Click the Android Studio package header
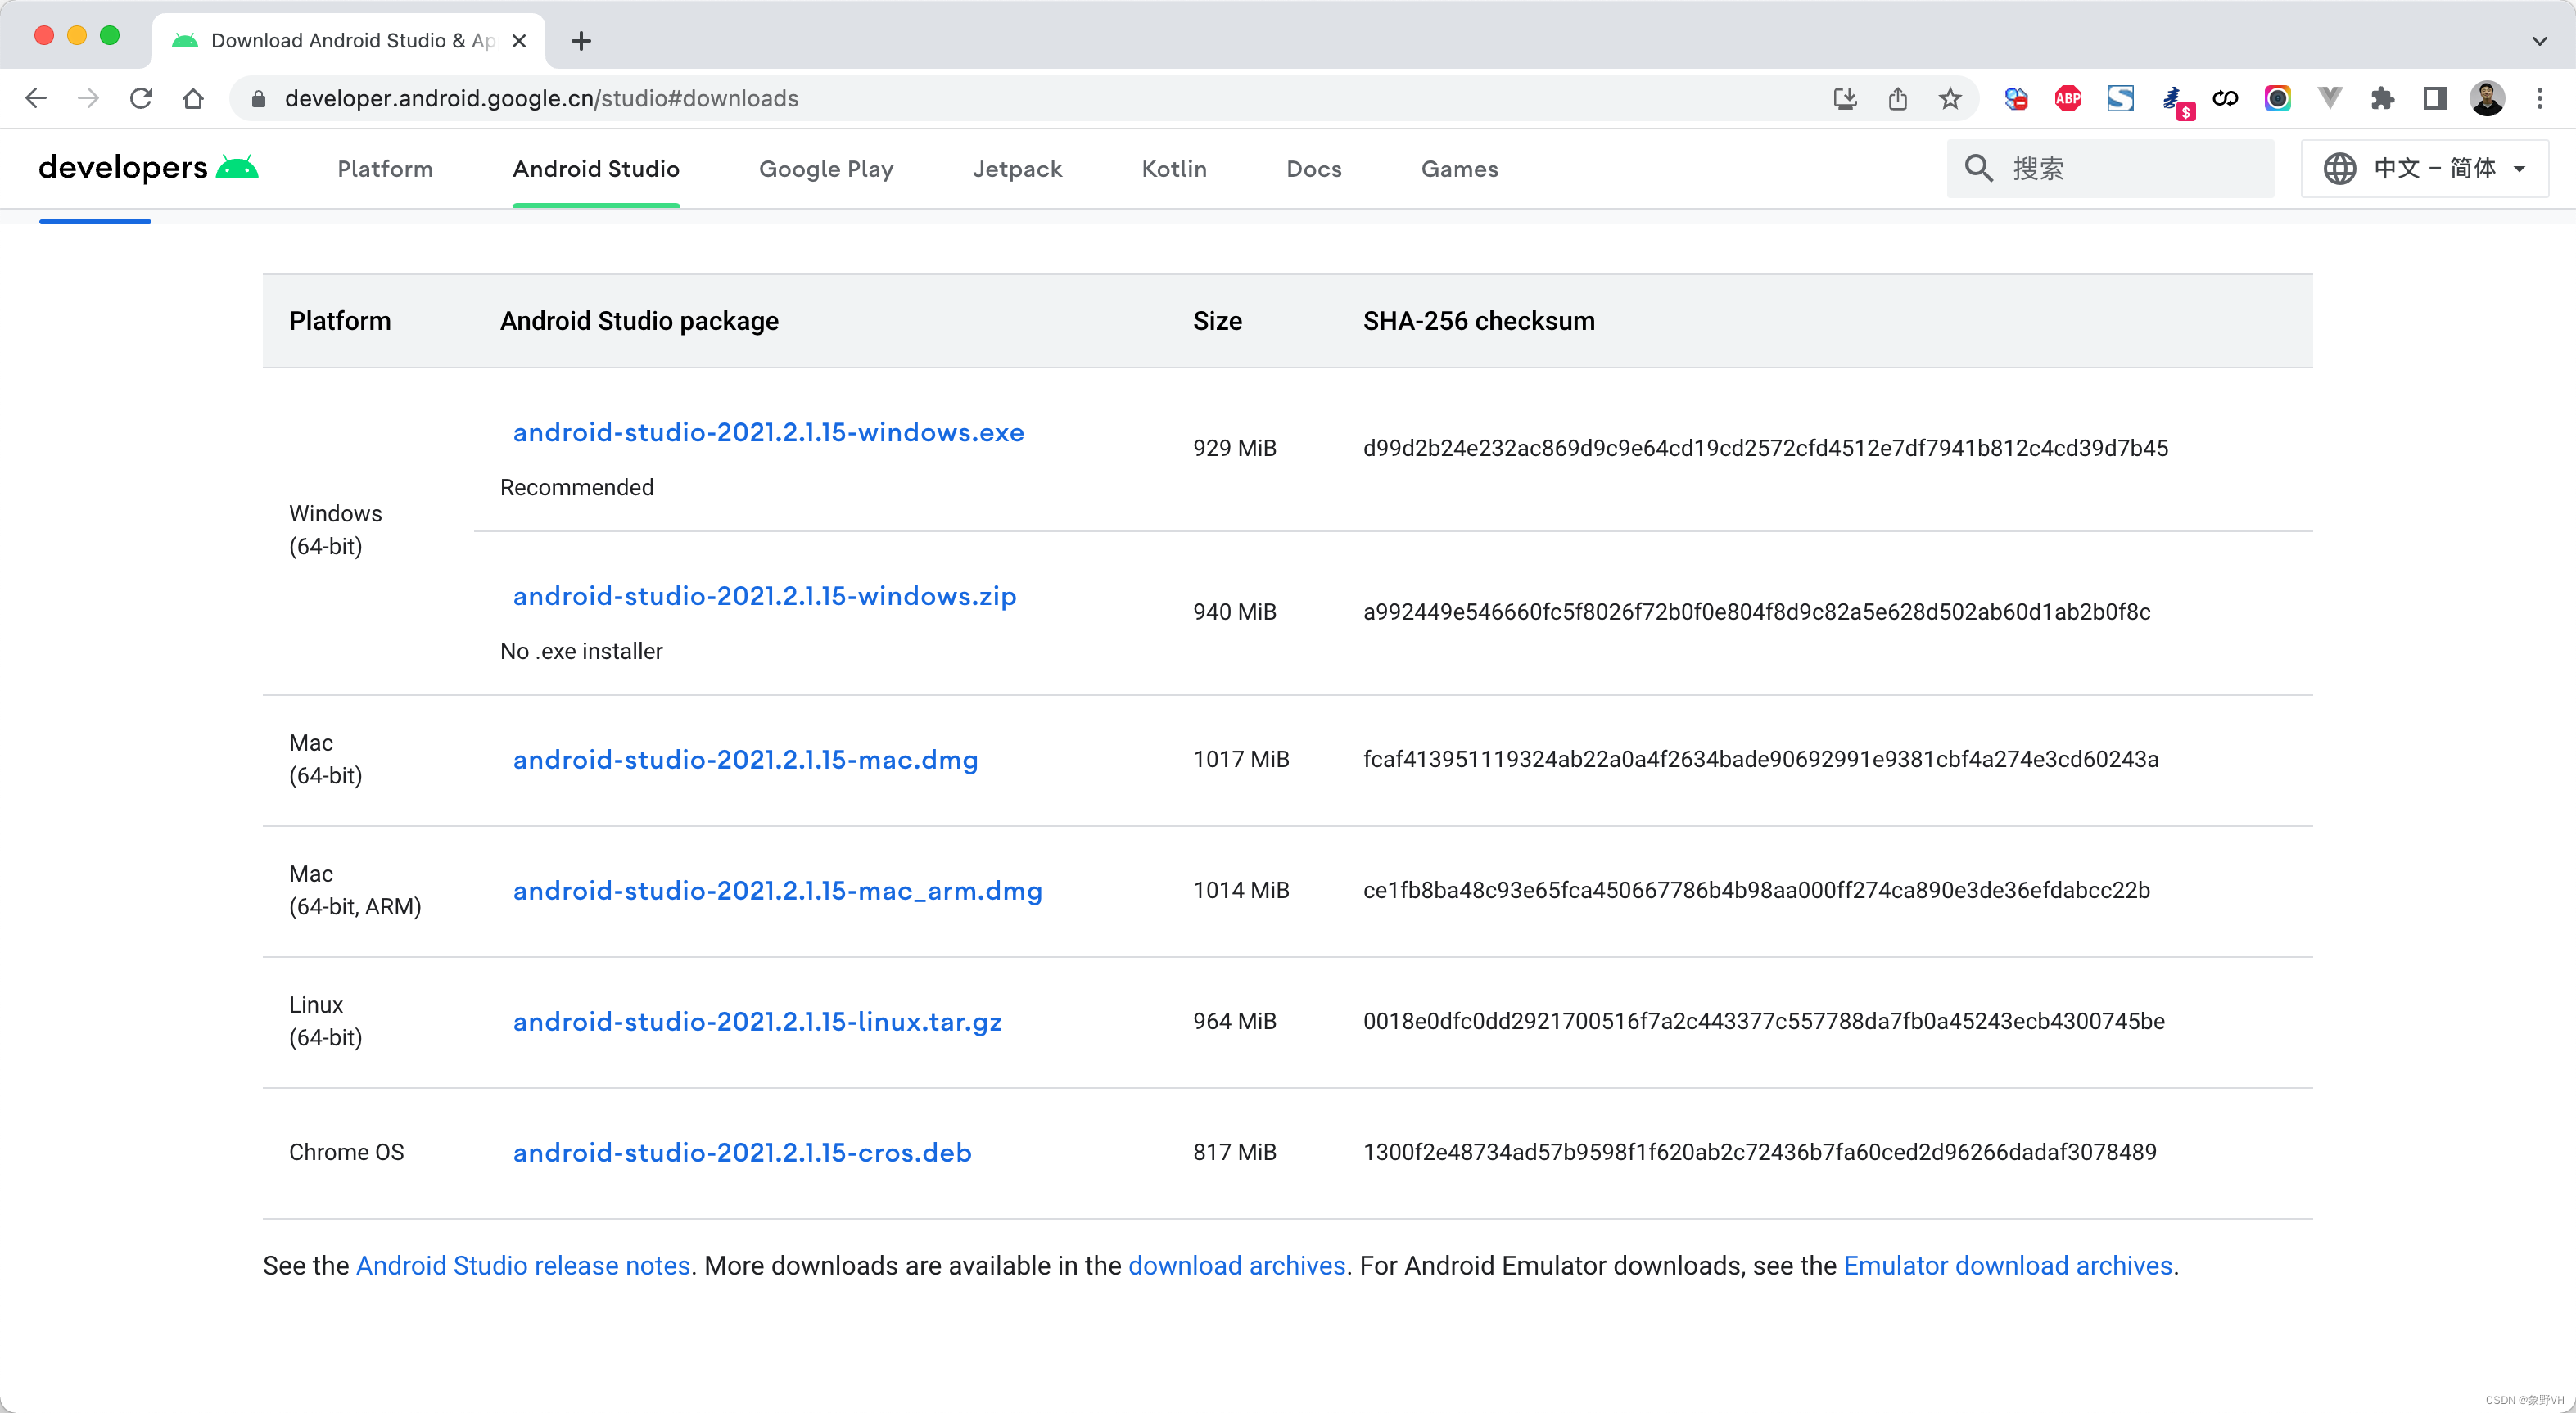 pyautogui.click(x=639, y=321)
